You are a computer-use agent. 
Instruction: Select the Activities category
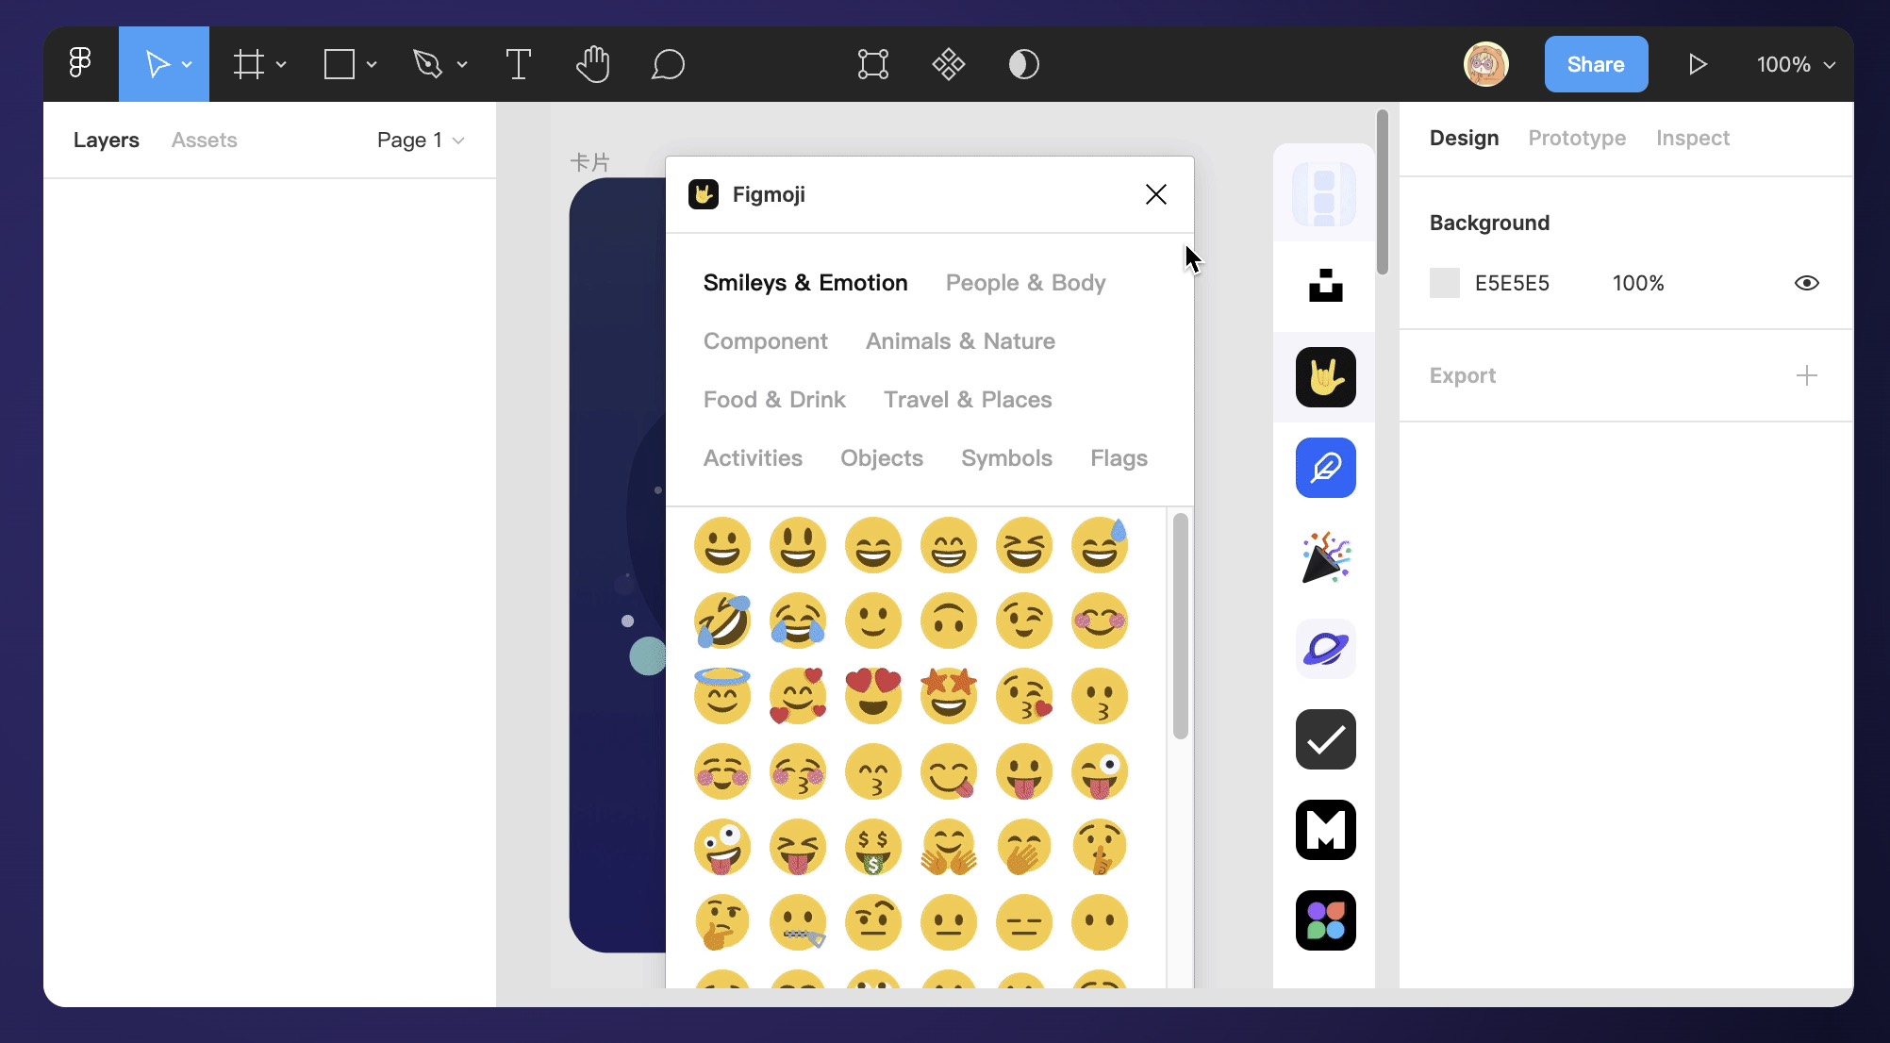tap(753, 458)
